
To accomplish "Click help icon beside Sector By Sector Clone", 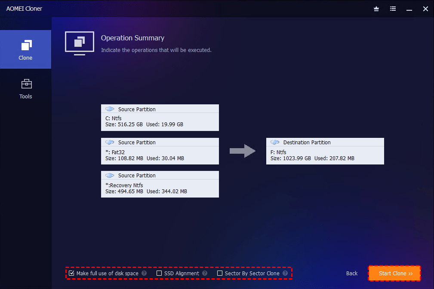I will pyautogui.click(x=285, y=273).
